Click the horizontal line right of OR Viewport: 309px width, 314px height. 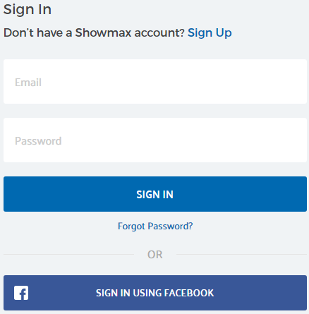pyautogui.click(x=241, y=254)
